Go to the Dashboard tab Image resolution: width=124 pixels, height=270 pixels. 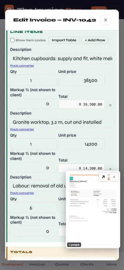point(12,264)
